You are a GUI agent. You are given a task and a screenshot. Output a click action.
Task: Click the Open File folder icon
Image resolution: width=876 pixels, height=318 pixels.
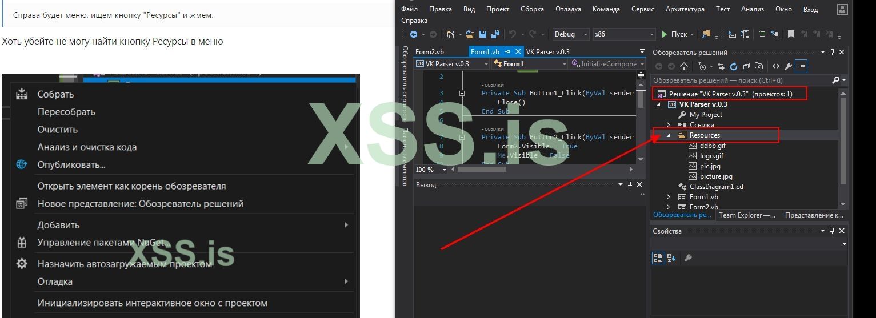pos(470,34)
